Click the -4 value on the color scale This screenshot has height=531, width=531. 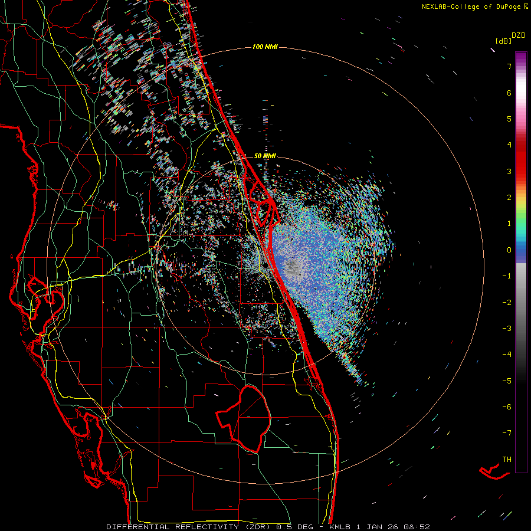click(x=507, y=354)
